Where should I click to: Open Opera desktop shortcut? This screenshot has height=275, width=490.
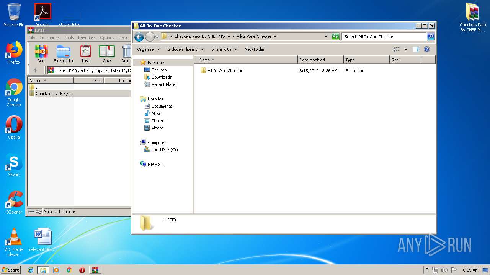[14, 128]
